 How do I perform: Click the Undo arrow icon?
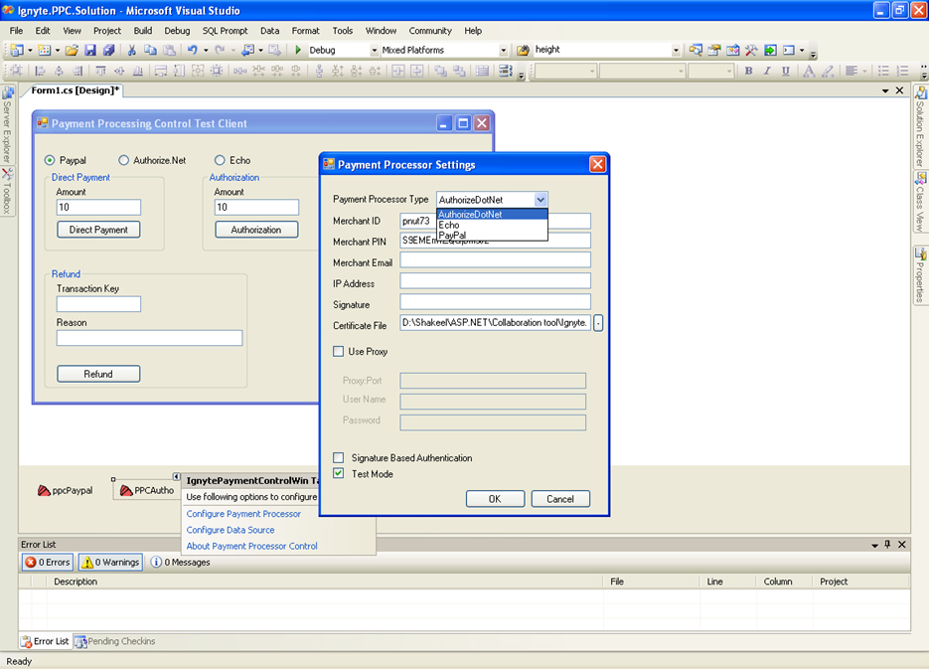coord(192,51)
